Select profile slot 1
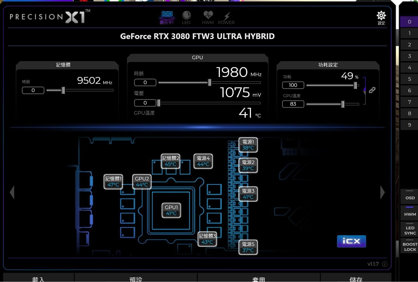 (x=409, y=33)
